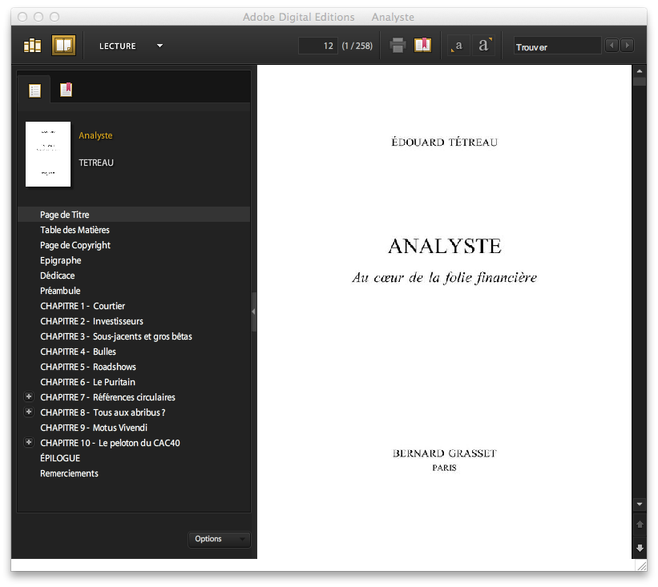Click the Analyste book cover thumbnail
This screenshot has height=587, width=658.
(x=48, y=154)
